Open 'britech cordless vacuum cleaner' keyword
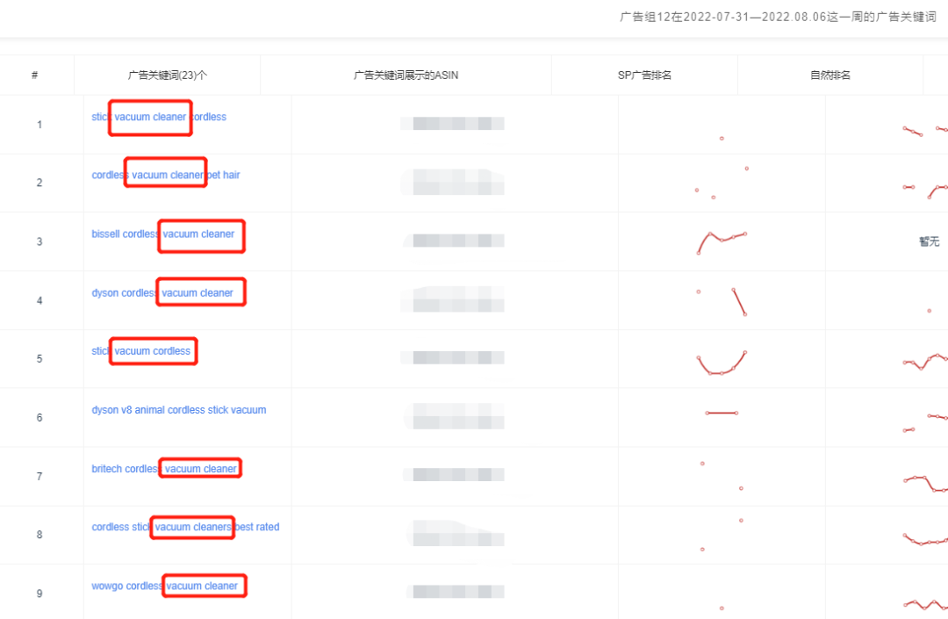948x619 pixels. coord(164,469)
